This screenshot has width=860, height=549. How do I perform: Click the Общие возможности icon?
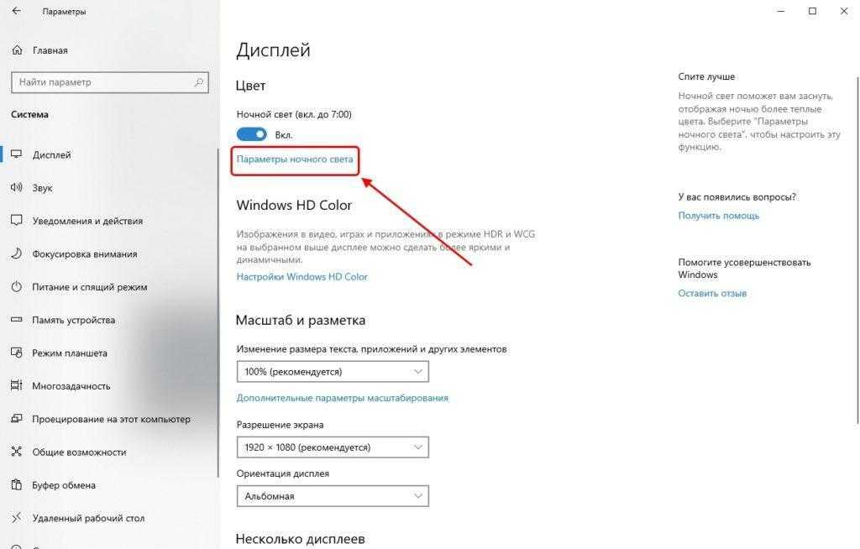click(x=17, y=452)
